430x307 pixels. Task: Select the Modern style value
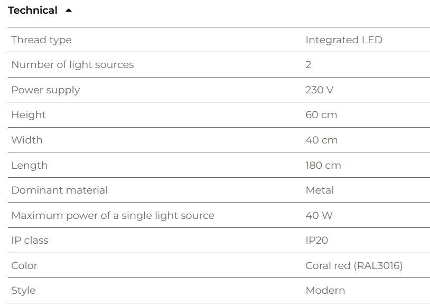click(x=325, y=290)
